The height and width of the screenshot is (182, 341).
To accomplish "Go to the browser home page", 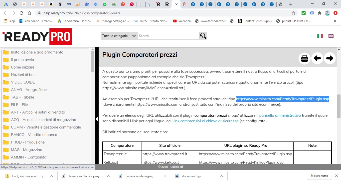I will click(x=29, y=13).
